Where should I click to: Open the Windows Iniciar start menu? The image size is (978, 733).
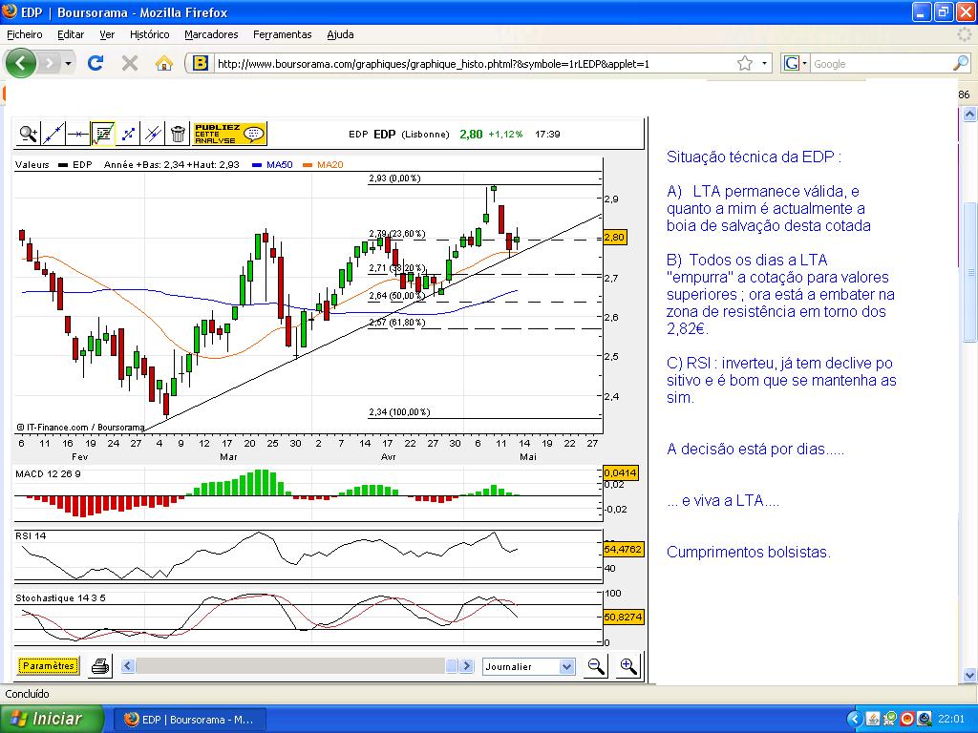[x=50, y=719]
